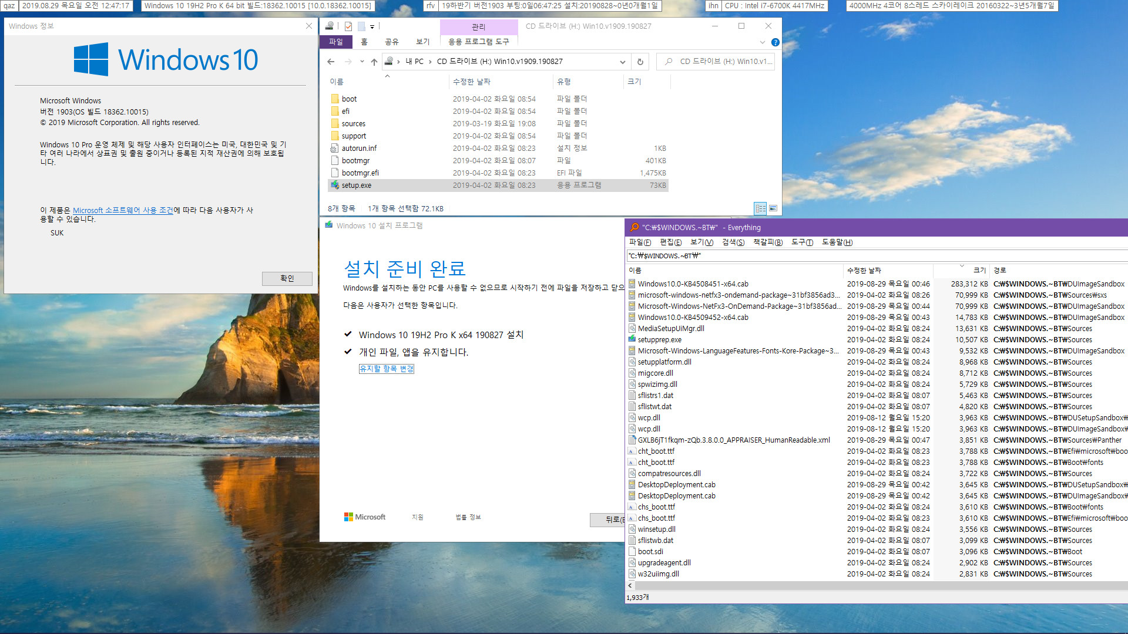Click the CD drive icon in Explorer title bar

(x=330, y=26)
